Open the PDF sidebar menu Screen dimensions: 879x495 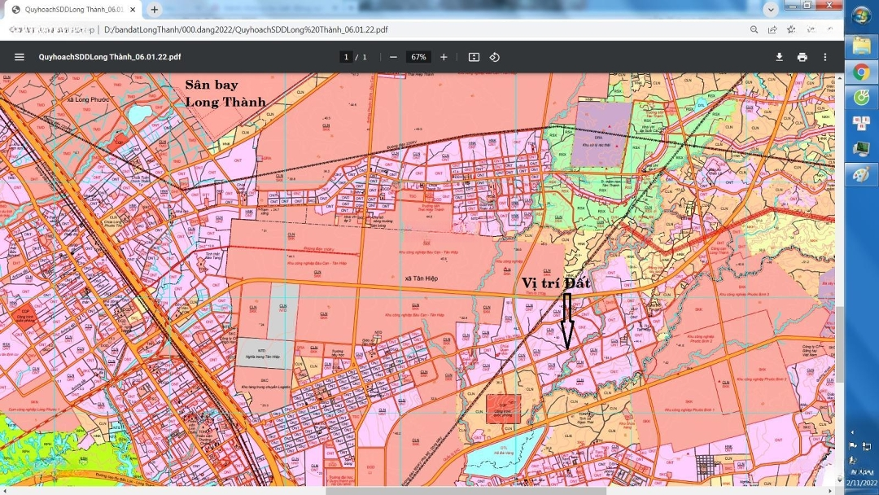point(20,57)
